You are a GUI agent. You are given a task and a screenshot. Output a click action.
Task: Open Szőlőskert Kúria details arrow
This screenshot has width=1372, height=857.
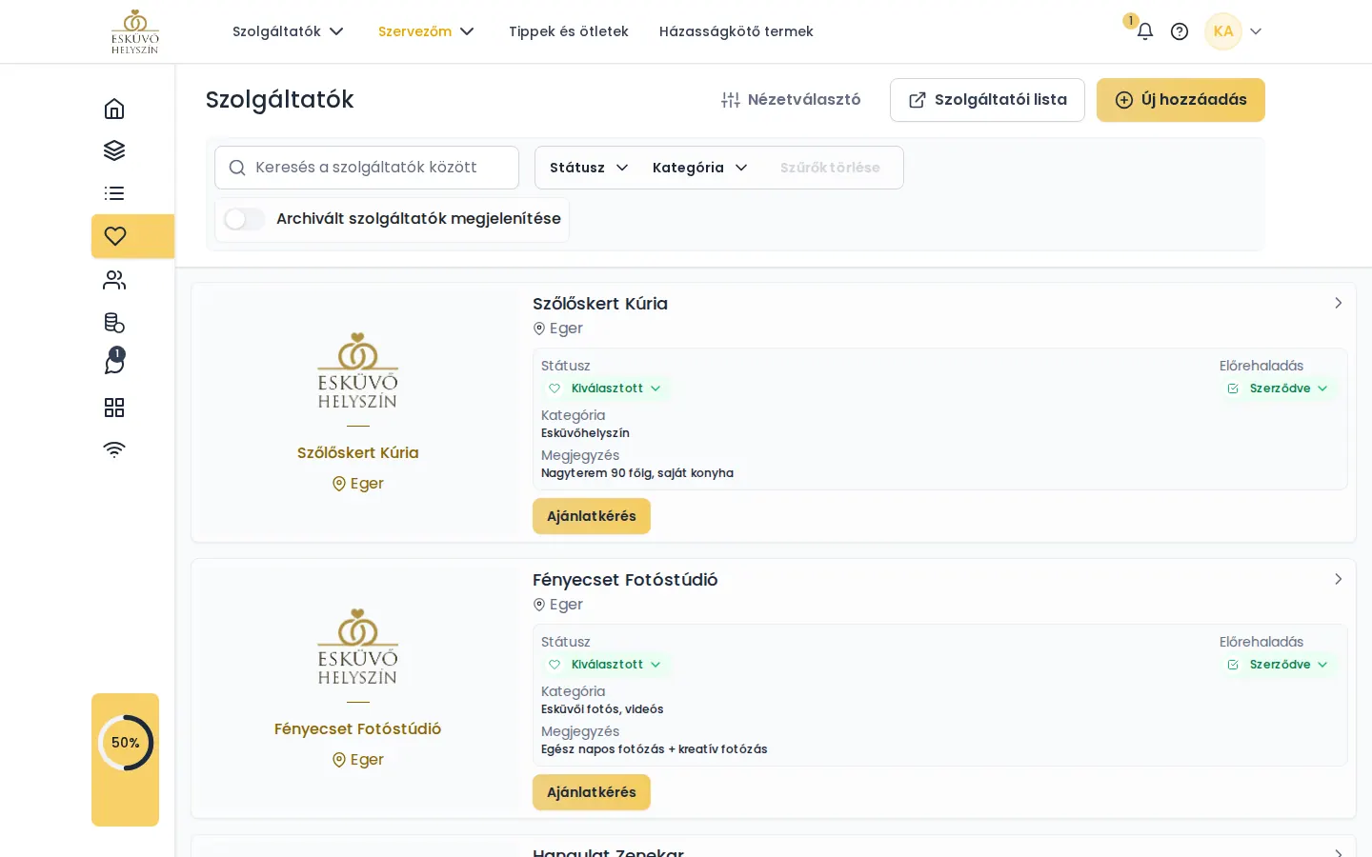click(1338, 303)
